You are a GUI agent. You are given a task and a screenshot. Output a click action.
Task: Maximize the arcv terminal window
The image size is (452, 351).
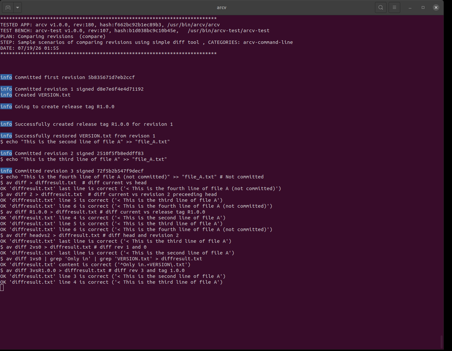[x=423, y=7]
